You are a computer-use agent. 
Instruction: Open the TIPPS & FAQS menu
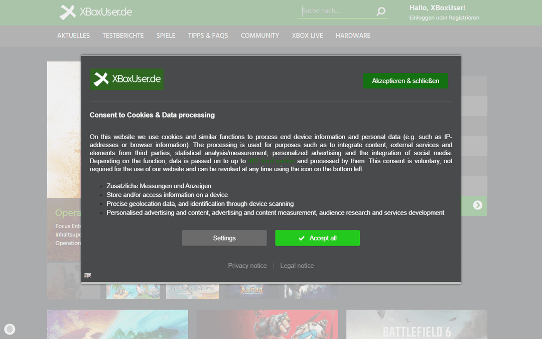click(208, 36)
